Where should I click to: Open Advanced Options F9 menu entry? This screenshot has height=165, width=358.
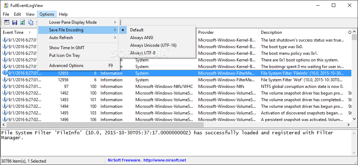pos(78,66)
